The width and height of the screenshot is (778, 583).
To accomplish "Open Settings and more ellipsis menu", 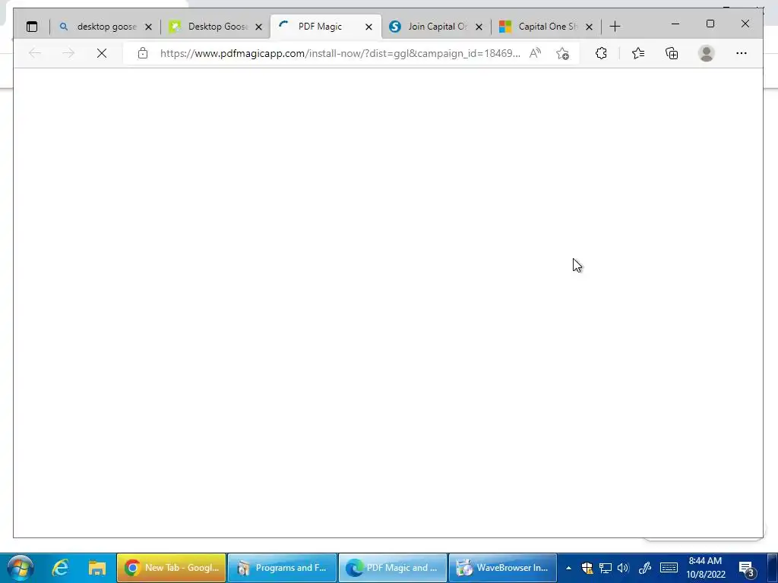I will pyautogui.click(x=742, y=53).
